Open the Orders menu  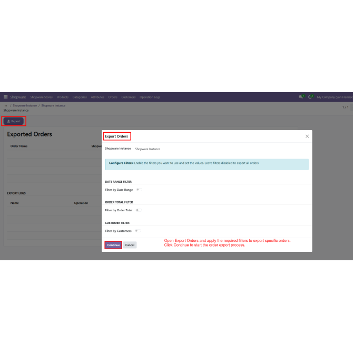(113, 97)
